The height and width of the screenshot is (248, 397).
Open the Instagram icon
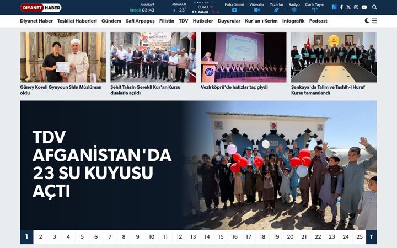point(356,7)
